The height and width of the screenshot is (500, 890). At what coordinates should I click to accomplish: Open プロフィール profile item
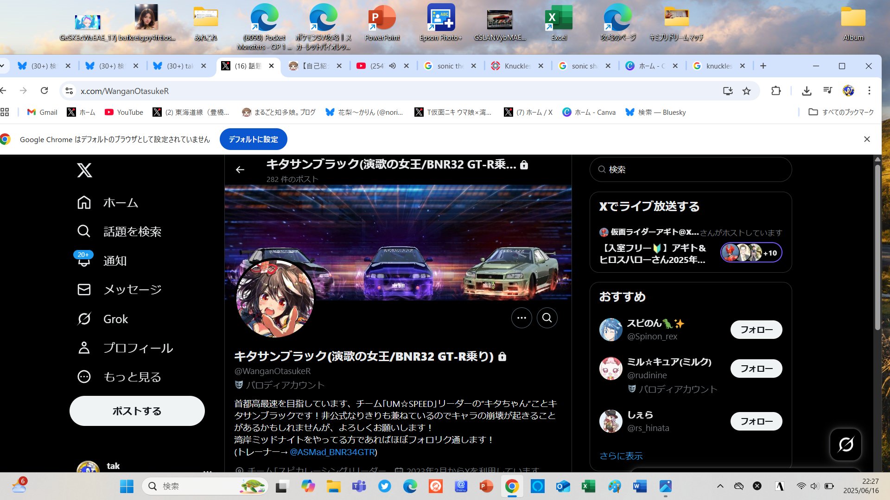point(125,348)
